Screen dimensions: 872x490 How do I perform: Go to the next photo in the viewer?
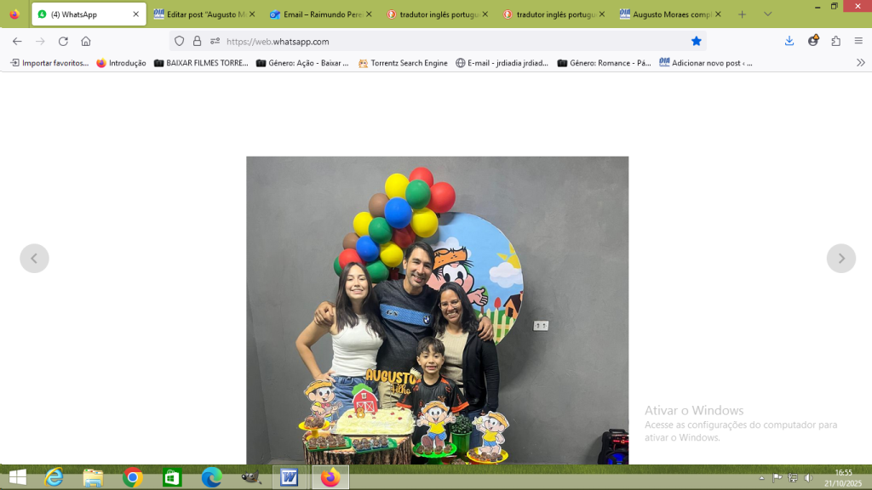tap(840, 259)
